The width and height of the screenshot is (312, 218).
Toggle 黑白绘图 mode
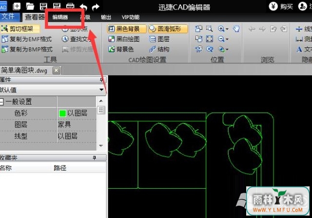pos(124,39)
